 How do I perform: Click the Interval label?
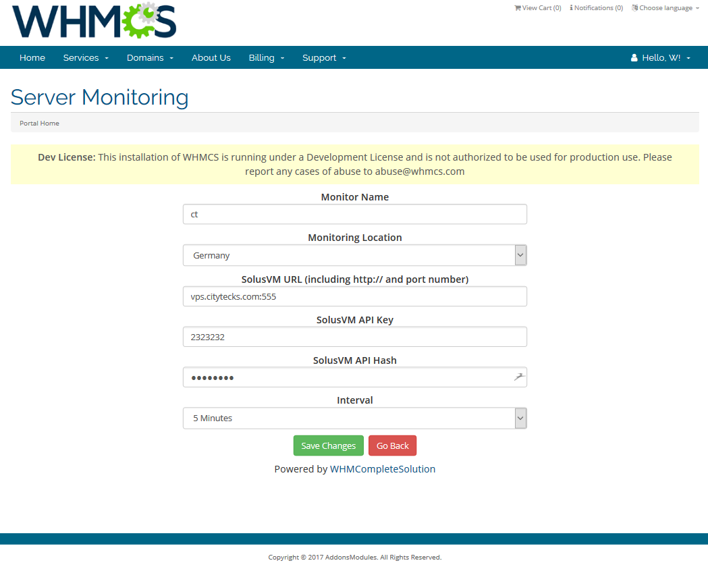click(x=355, y=400)
